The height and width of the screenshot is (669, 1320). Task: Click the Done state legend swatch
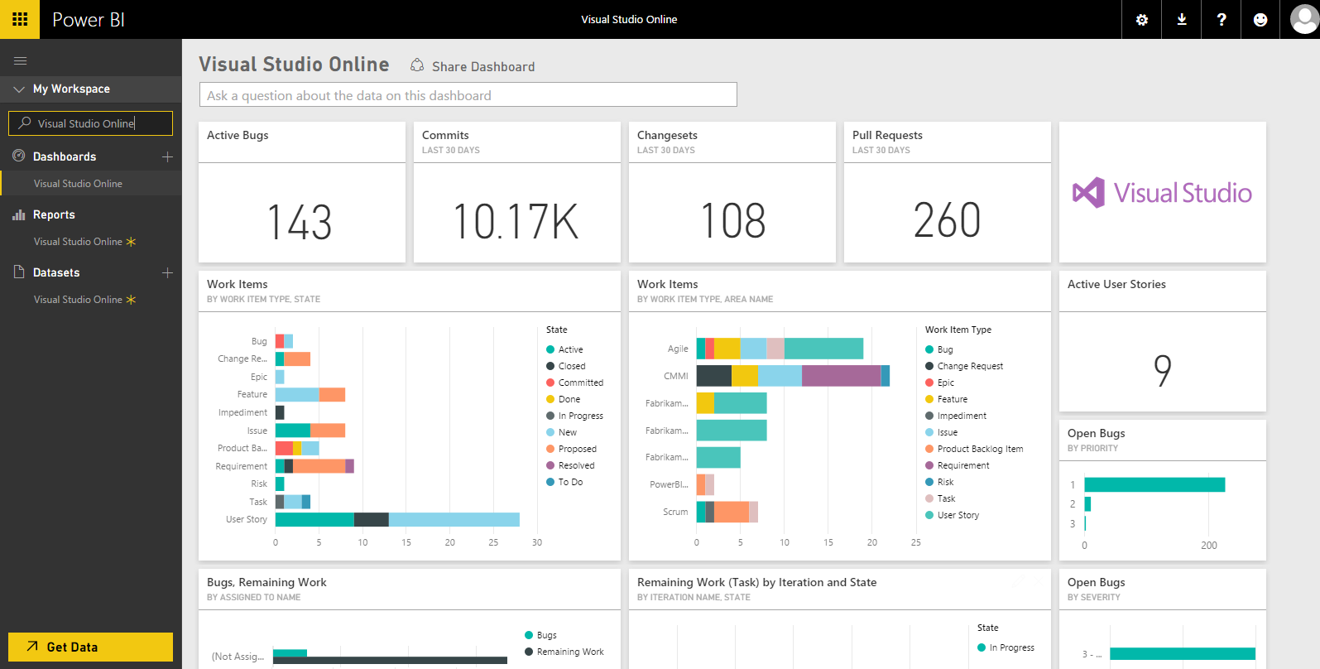point(550,399)
